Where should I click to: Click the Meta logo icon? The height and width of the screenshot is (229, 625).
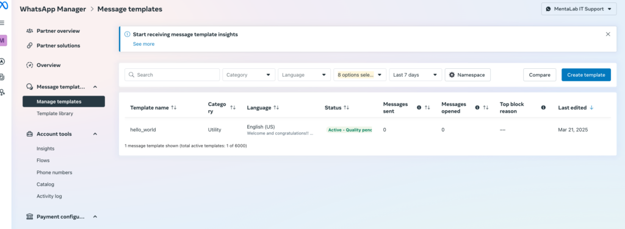coord(3,5)
